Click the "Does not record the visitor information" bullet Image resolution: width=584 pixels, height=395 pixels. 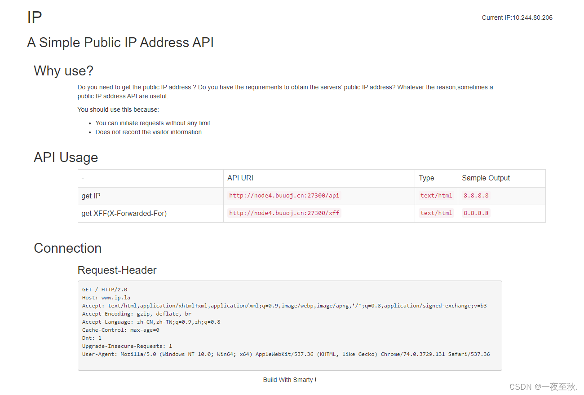pos(149,132)
